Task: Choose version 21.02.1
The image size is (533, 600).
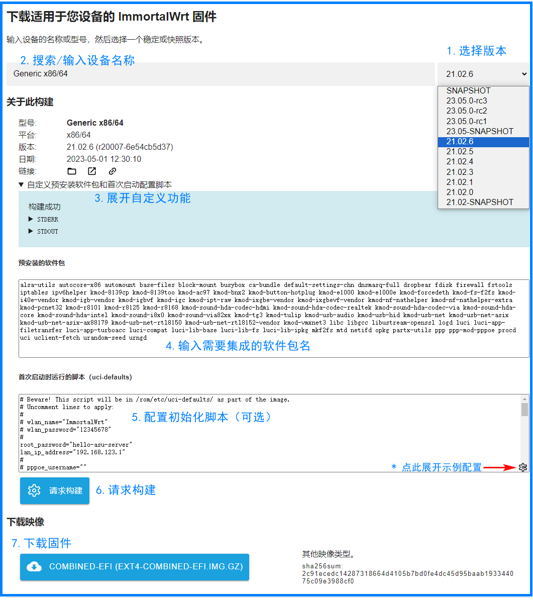Action: pos(483,182)
